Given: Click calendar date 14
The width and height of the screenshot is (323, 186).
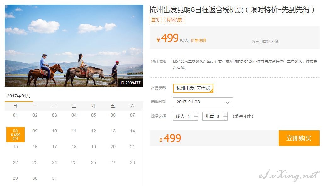Looking at the screenshot, I should tap(133, 131).
